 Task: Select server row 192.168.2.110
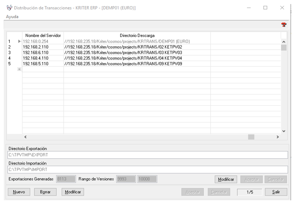[x=36, y=47]
